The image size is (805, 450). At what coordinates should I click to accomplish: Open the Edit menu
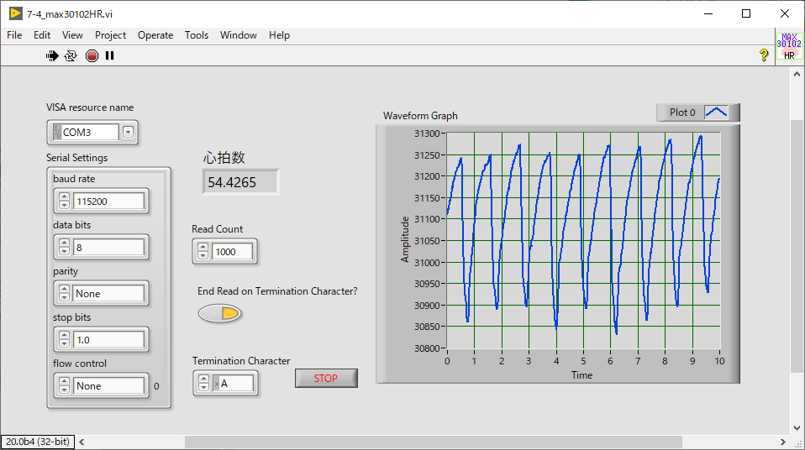pyautogui.click(x=41, y=35)
